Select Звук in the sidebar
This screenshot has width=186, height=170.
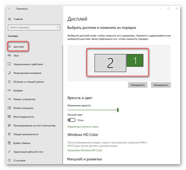16,55
